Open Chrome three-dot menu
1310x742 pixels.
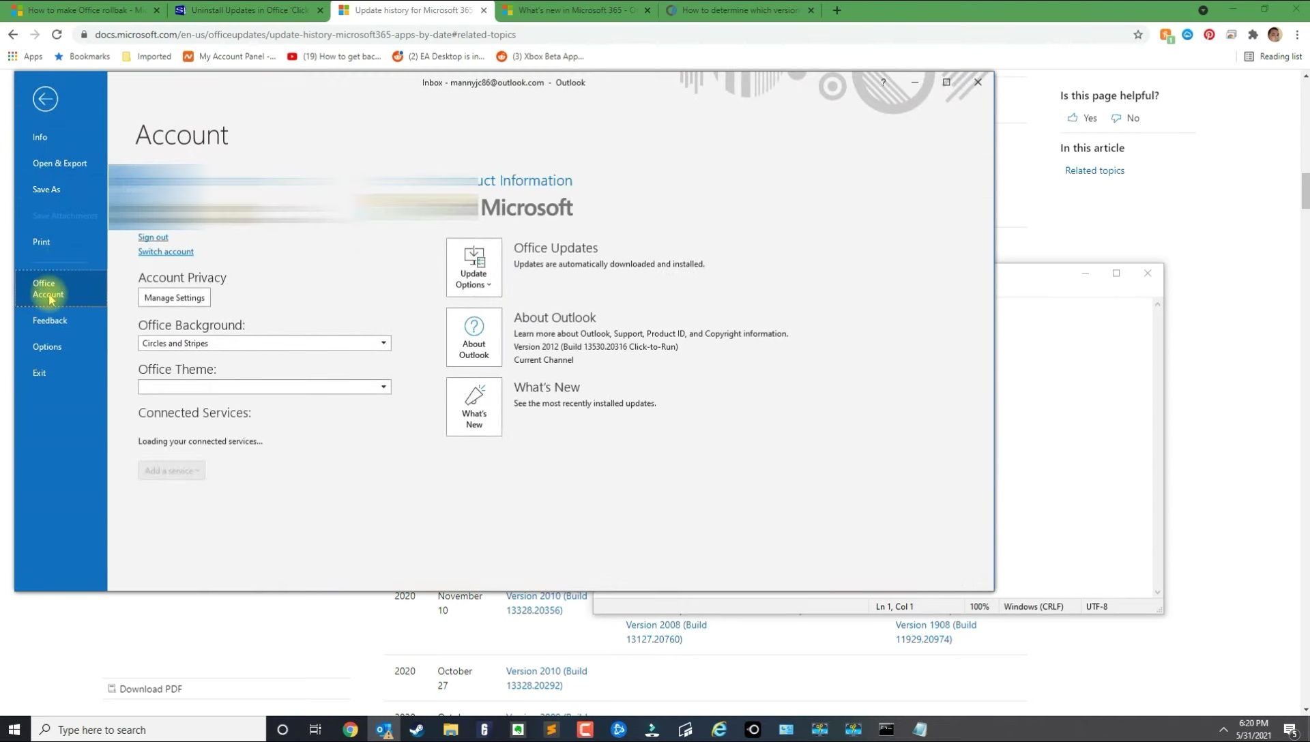[x=1297, y=35]
